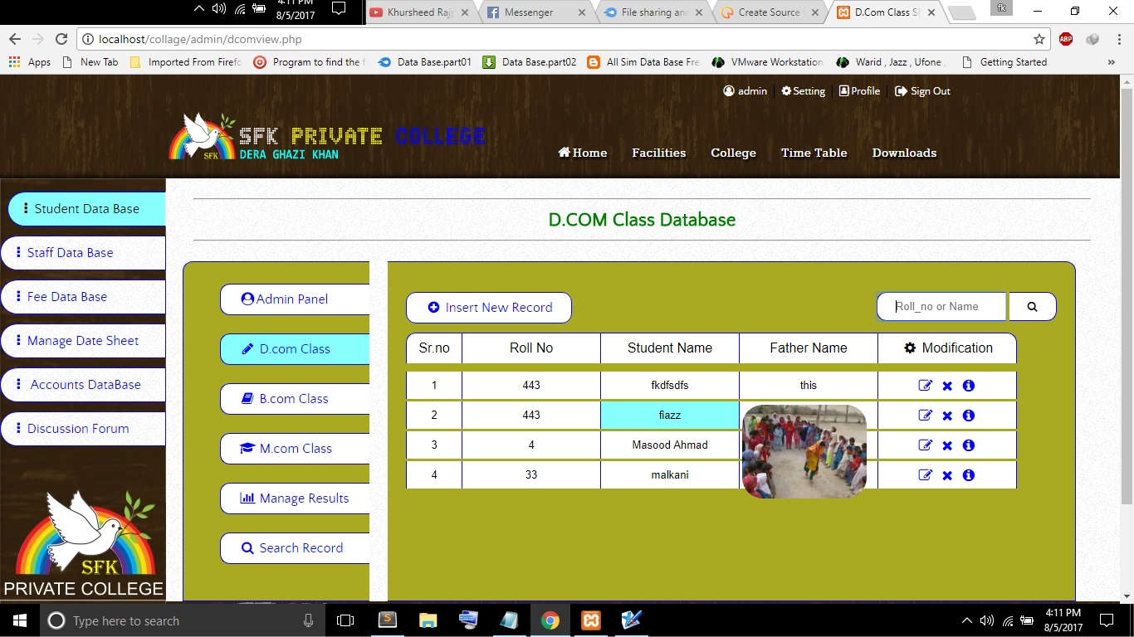Open the edit icon for student fkdfsdfs
Viewport: 1134px width, 637px height.
click(x=925, y=385)
